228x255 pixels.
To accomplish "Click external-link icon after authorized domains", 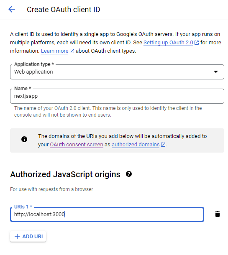I will coord(163,145).
